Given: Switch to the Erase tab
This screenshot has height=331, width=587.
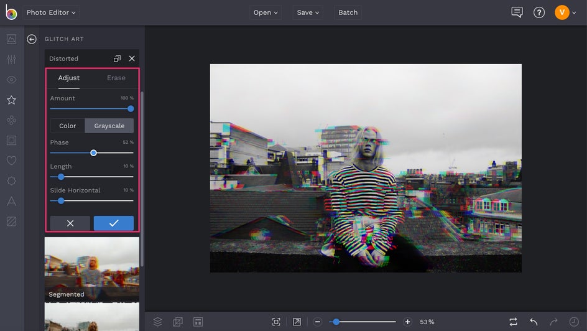Looking at the screenshot, I should (x=116, y=78).
